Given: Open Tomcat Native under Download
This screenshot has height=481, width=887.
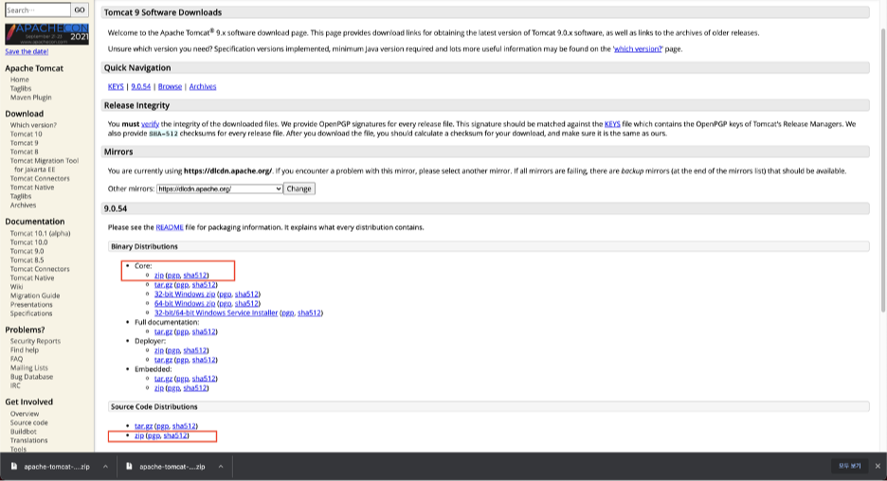Looking at the screenshot, I should pyautogui.click(x=32, y=187).
